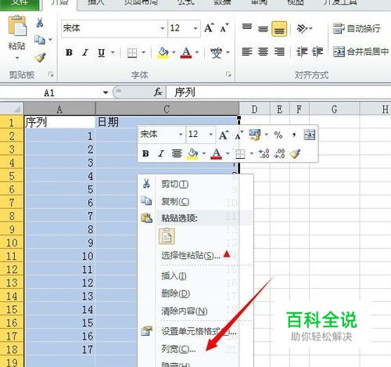Click the phonetic guide wén icon

click(x=217, y=52)
